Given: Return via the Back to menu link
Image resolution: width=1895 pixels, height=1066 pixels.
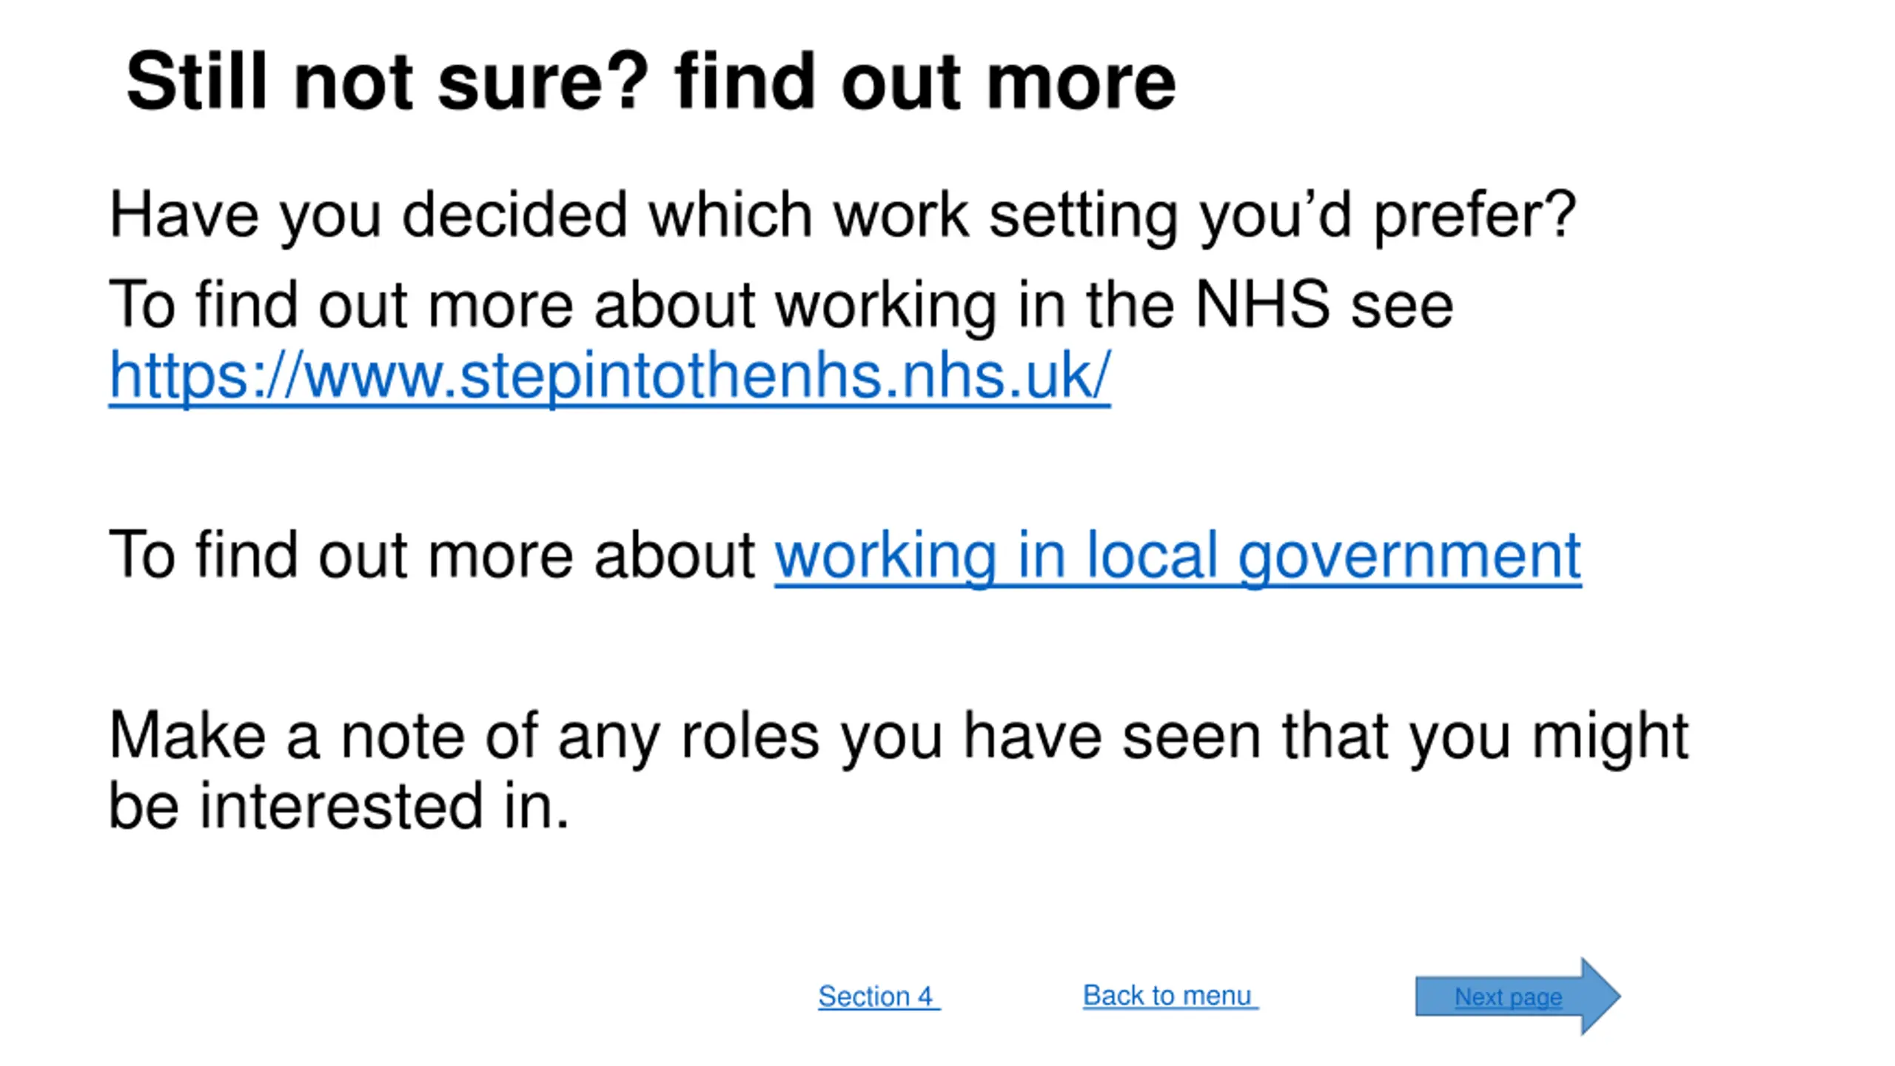Looking at the screenshot, I should click(1170, 996).
